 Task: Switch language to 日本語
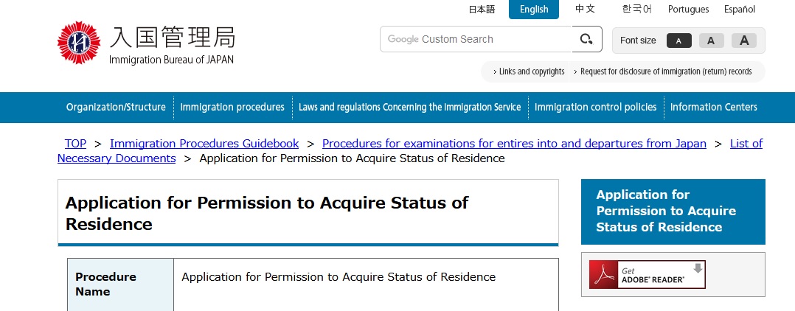click(482, 10)
